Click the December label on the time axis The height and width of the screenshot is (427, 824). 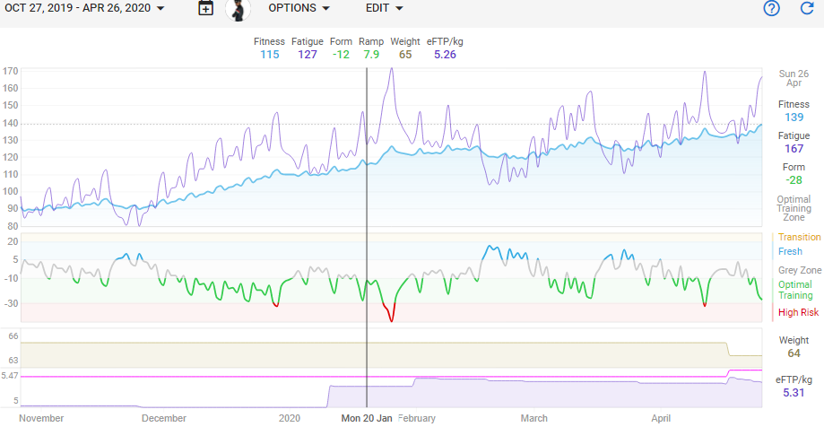(164, 418)
